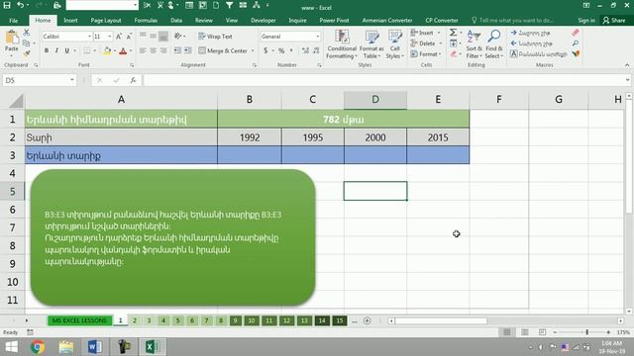Open Sort & Filter options
The image size is (634, 356).
(x=474, y=44)
